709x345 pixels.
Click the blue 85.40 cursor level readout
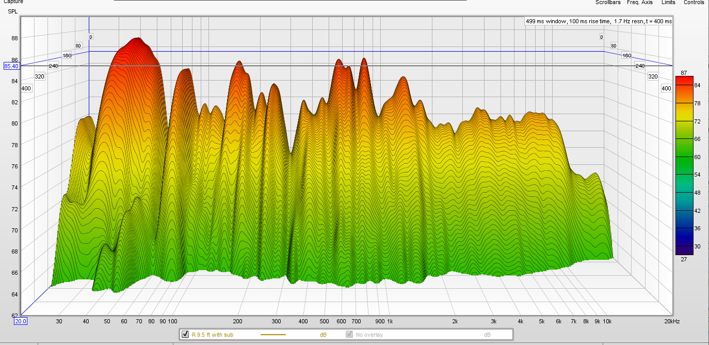point(11,66)
